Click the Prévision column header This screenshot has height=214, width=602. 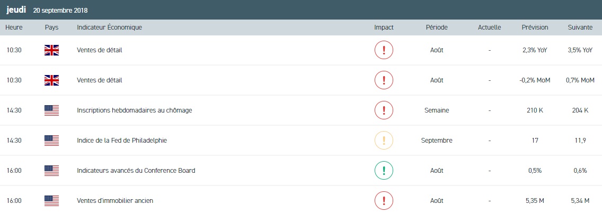pos(535,27)
